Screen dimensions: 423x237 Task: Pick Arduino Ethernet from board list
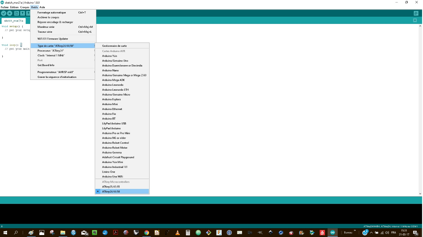coord(122,109)
